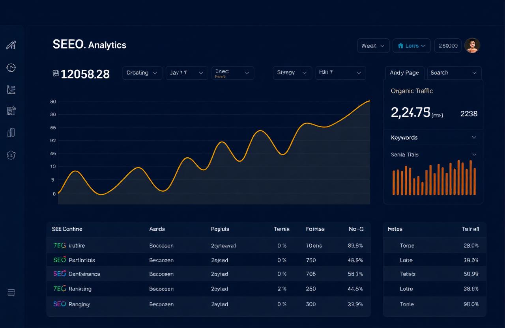Click the 88.8% value in Inatfiire row
The height and width of the screenshot is (328, 505).
coord(355,246)
